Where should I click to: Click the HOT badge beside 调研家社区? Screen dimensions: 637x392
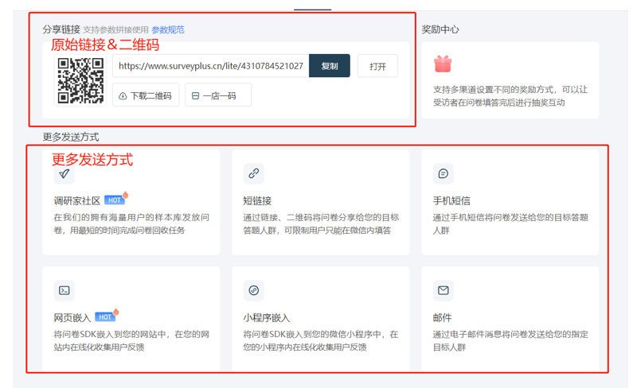(x=115, y=200)
